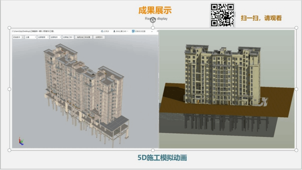Select the 成果展示 title text
Image resolution: width=302 pixels, height=170 pixels.
[155, 10]
